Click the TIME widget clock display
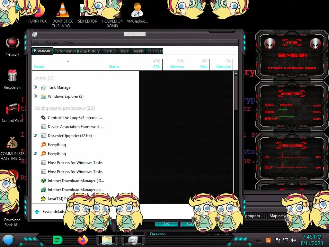The image size is (329, 247). click(292, 55)
